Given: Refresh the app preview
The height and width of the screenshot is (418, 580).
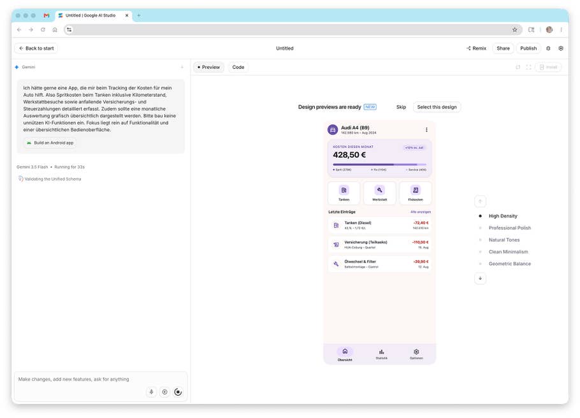Looking at the screenshot, I should 518,67.
